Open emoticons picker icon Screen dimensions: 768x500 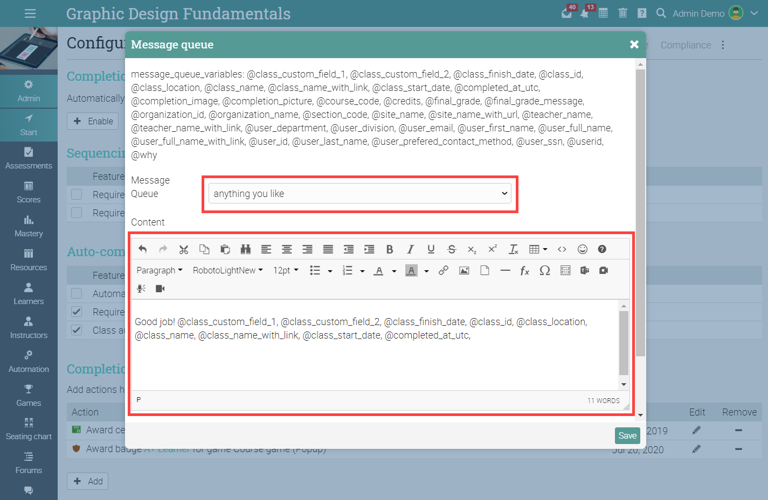[583, 249]
